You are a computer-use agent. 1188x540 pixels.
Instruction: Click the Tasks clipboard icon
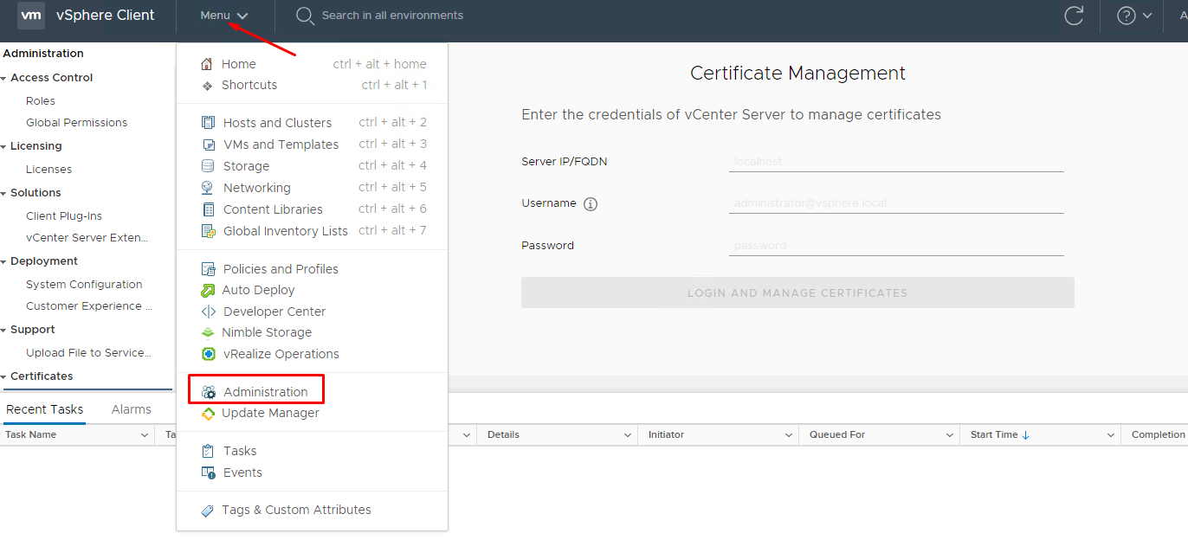coord(208,451)
